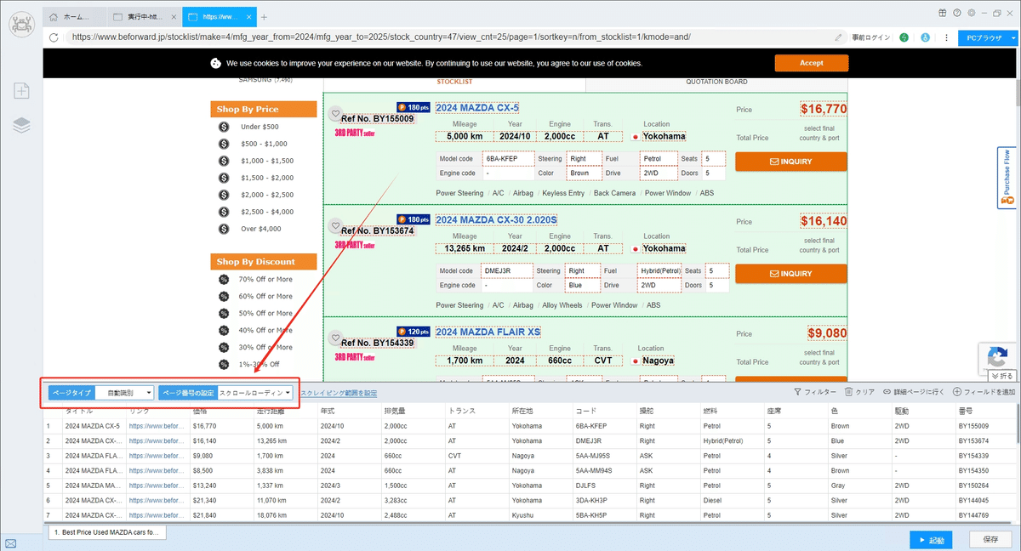Screen dimensions: 1021x551
Task: Open the settings gear icon in title bar
Action: [x=971, y=13]
